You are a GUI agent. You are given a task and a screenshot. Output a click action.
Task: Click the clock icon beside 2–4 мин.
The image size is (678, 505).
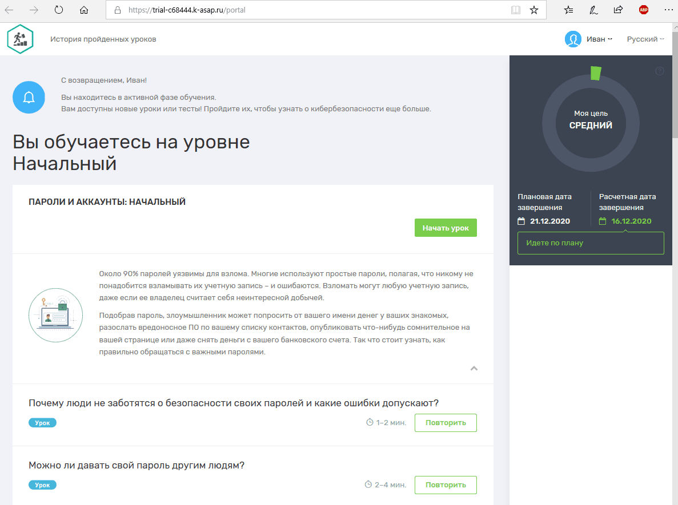point(368,484)
